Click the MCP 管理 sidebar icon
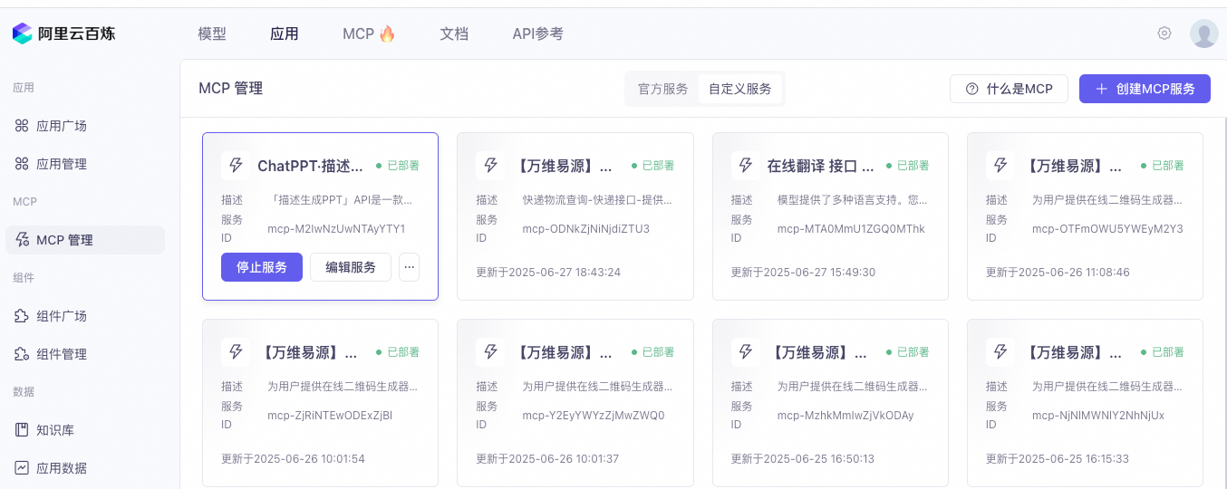This screenshot has height=489, width=1227. [x=22, y=240]
